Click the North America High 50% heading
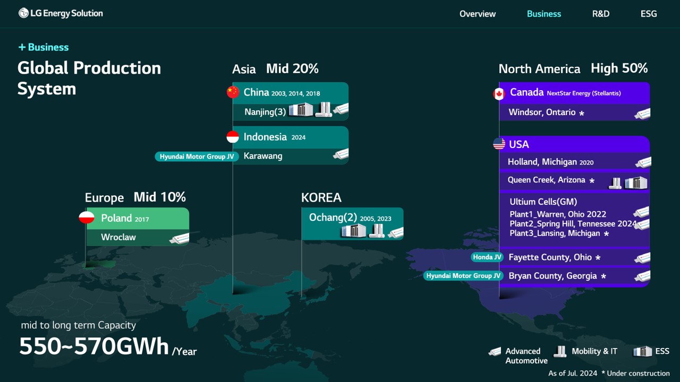Screen dimensions: 680x382 point(573,68)
